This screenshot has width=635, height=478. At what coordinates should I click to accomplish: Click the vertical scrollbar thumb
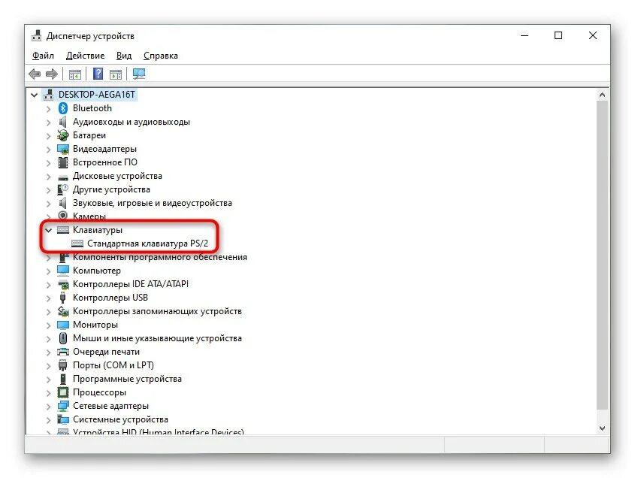click(x=602, y=256)
